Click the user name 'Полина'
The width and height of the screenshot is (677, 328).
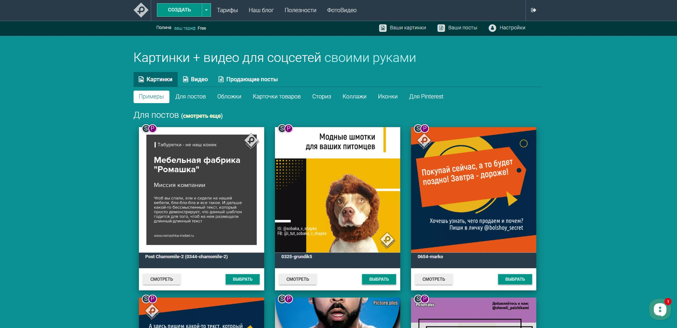164,28
